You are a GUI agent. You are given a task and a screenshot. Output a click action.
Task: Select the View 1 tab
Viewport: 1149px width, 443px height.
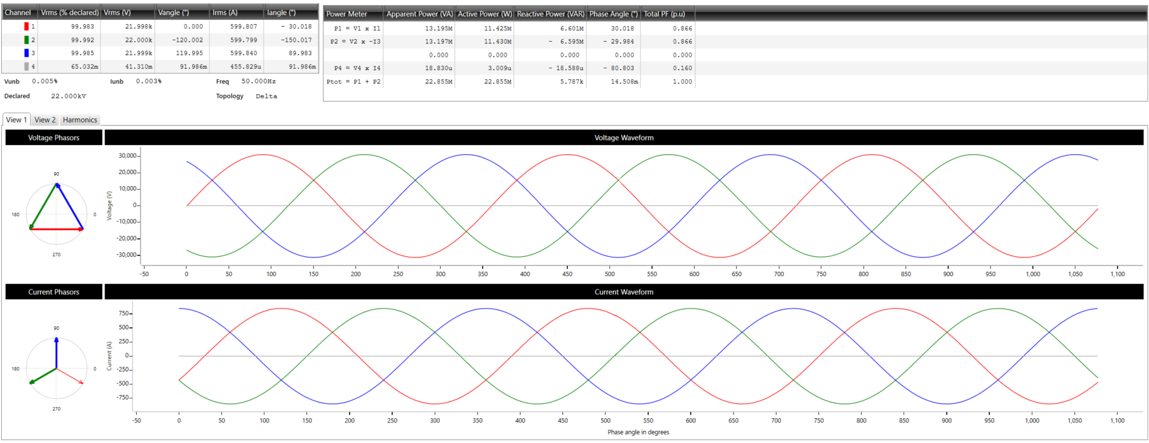[16, 120]
